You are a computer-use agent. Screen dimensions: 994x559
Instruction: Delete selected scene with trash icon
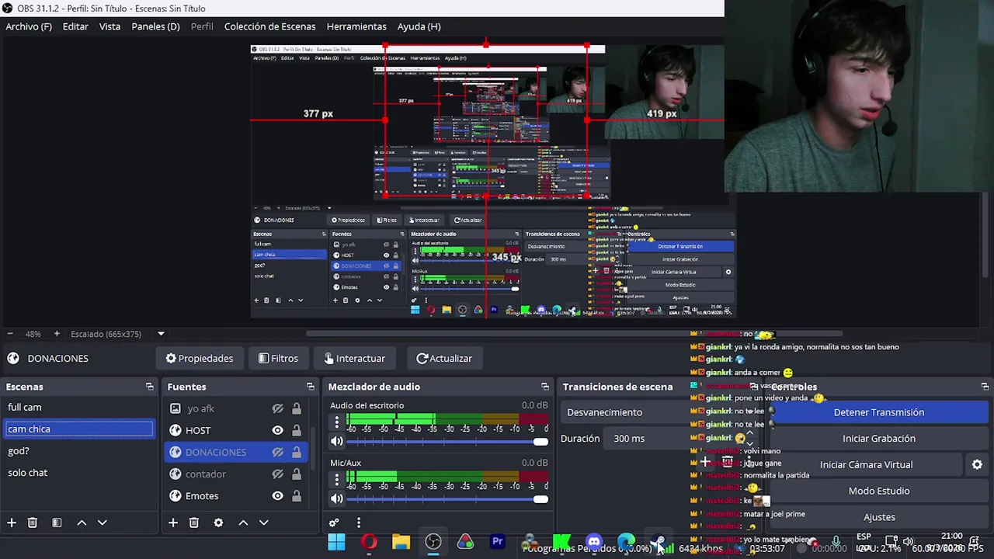pos(33,523)
